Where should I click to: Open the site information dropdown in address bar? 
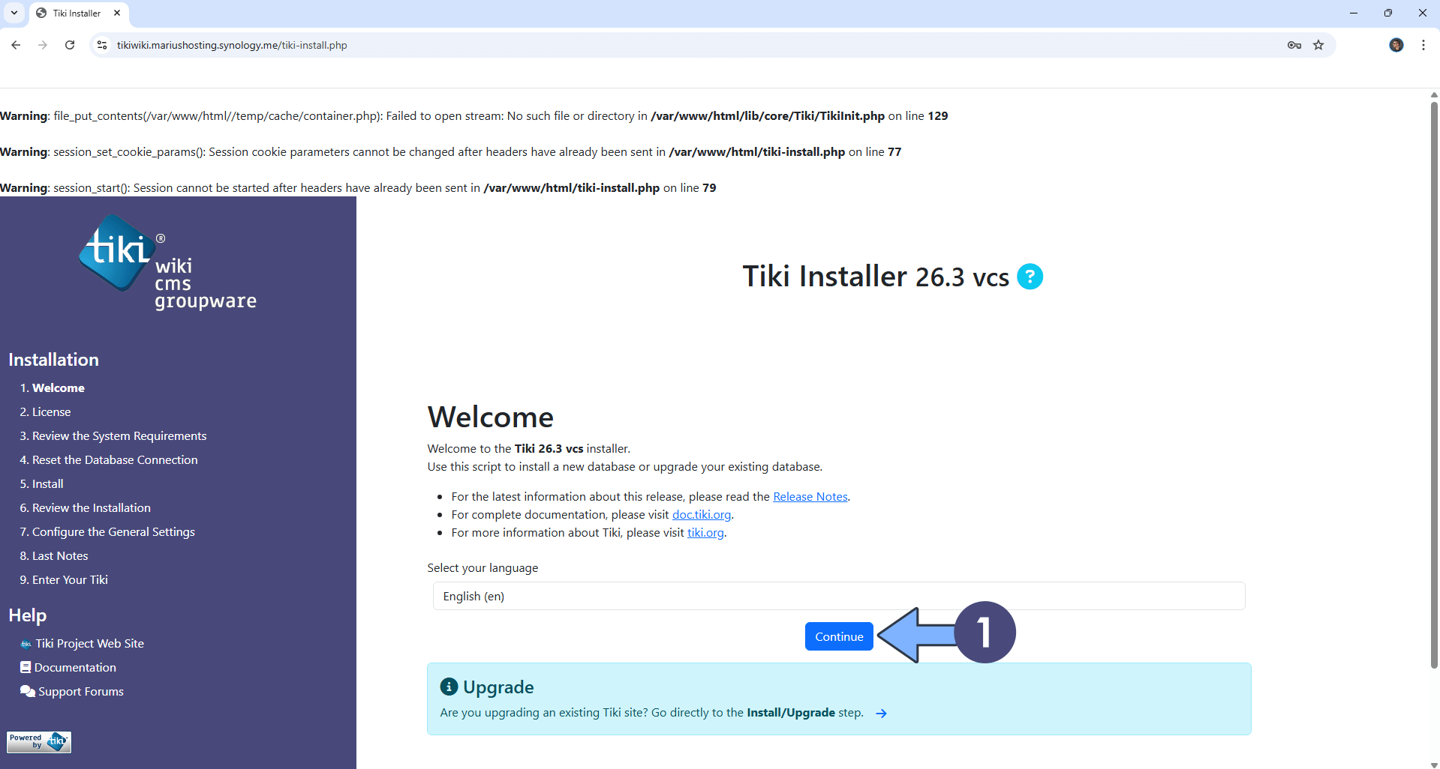(101, 45)
